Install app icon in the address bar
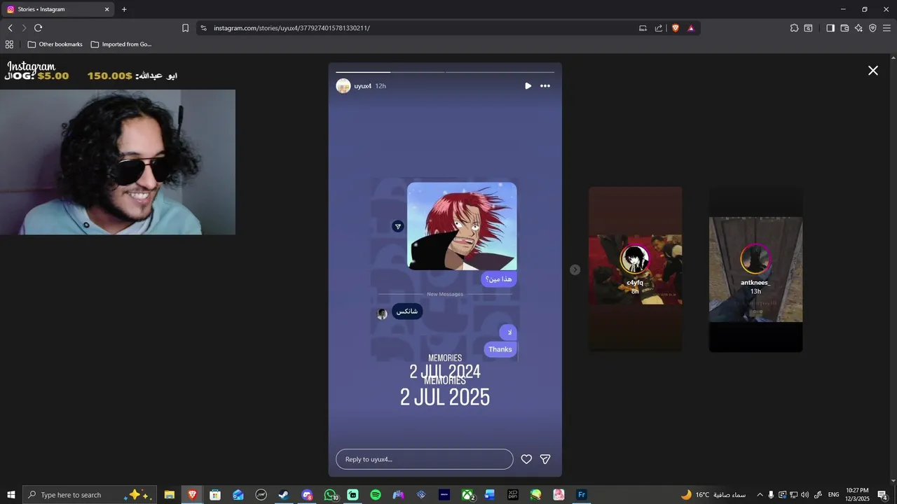 coord(643,28)
